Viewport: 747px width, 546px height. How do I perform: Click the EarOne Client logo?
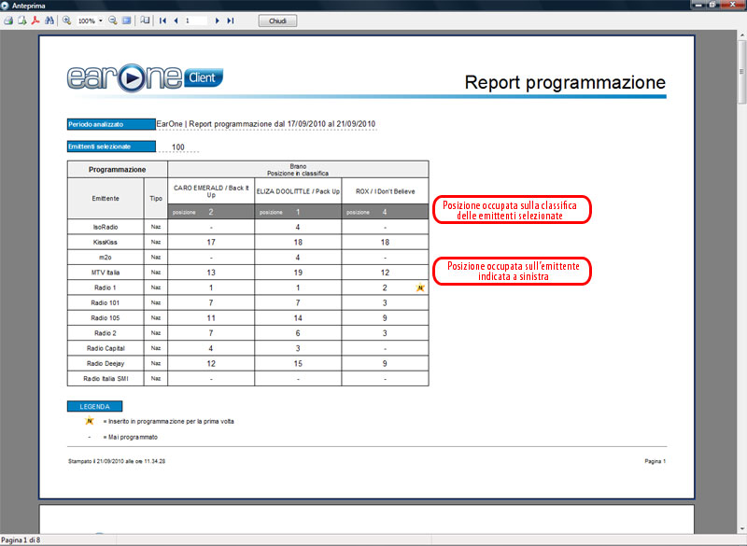point(145,77)
